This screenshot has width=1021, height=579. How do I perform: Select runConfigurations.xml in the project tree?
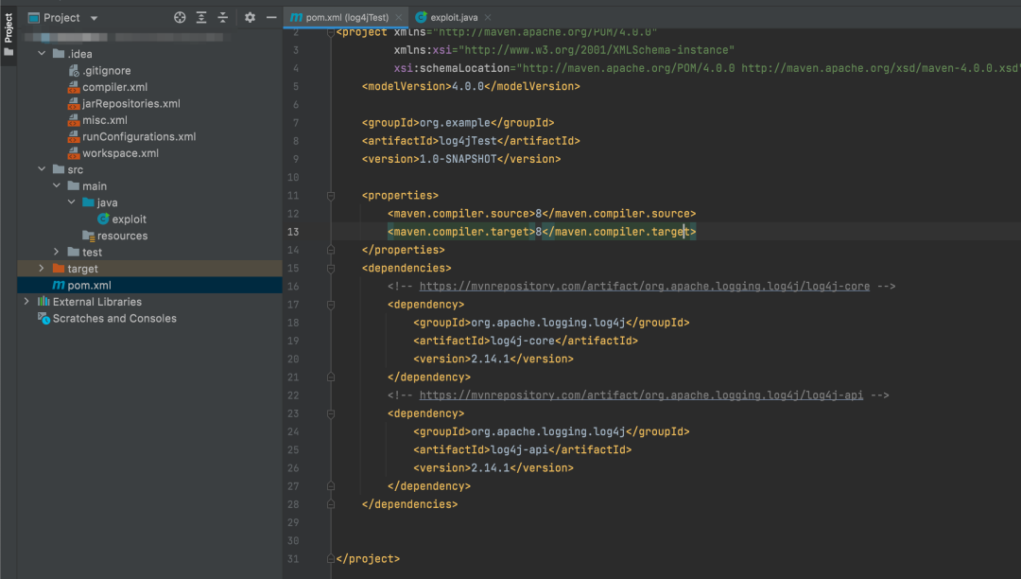(139, 137)
